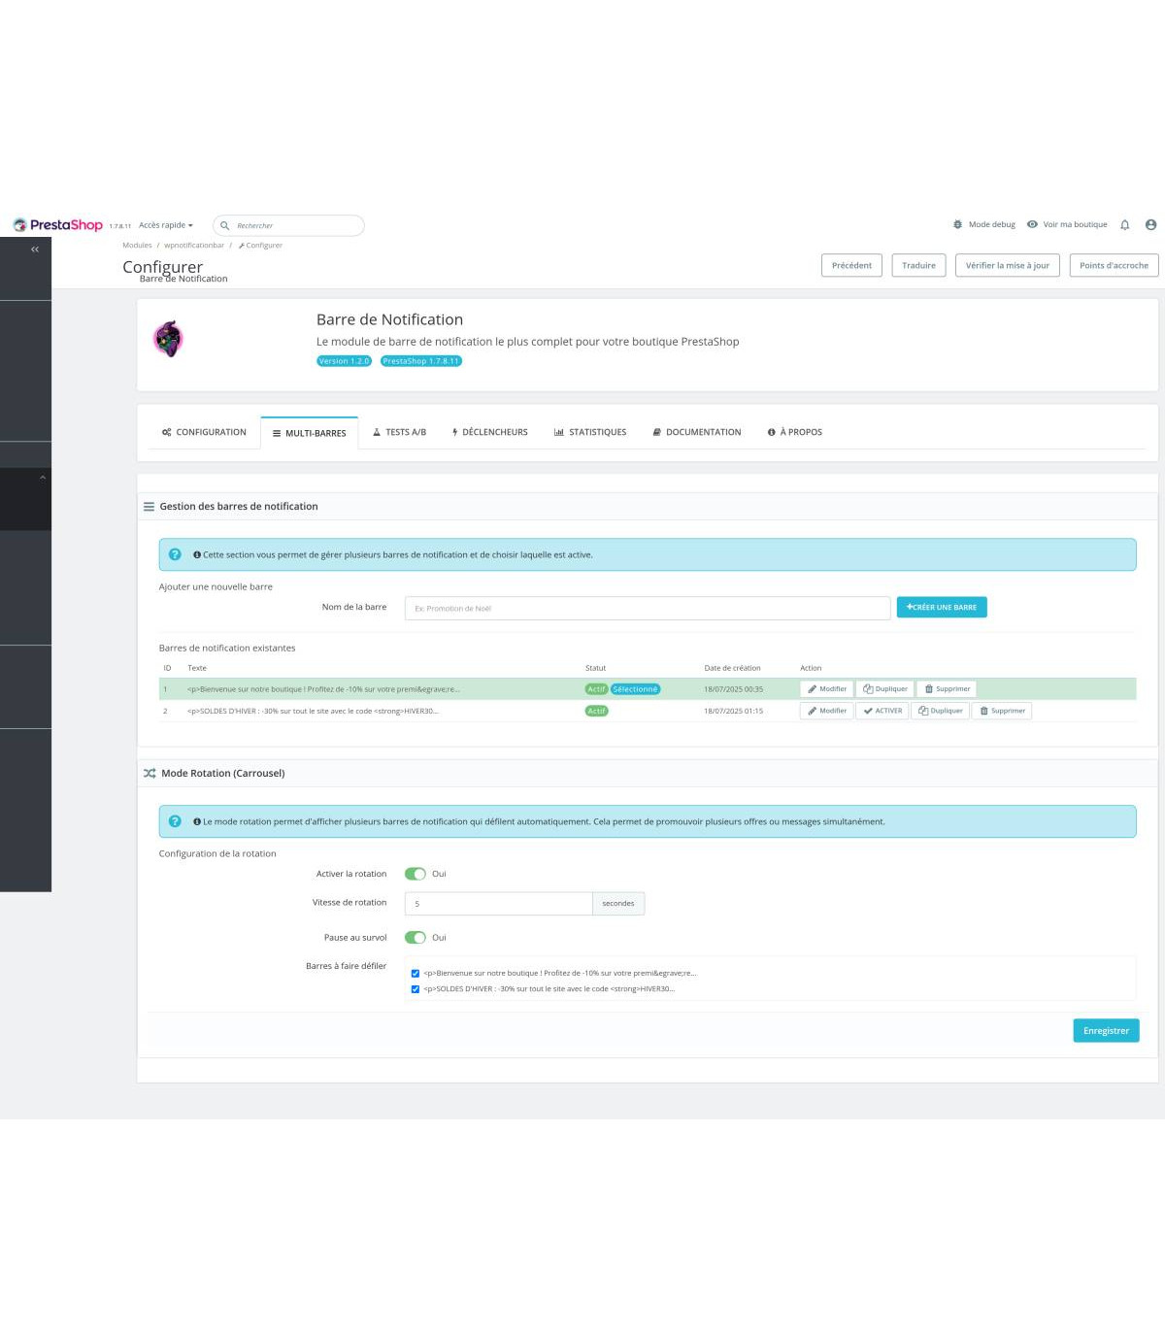
Task: Open the Statistiques tab
Action: click(x=589, y=432)
